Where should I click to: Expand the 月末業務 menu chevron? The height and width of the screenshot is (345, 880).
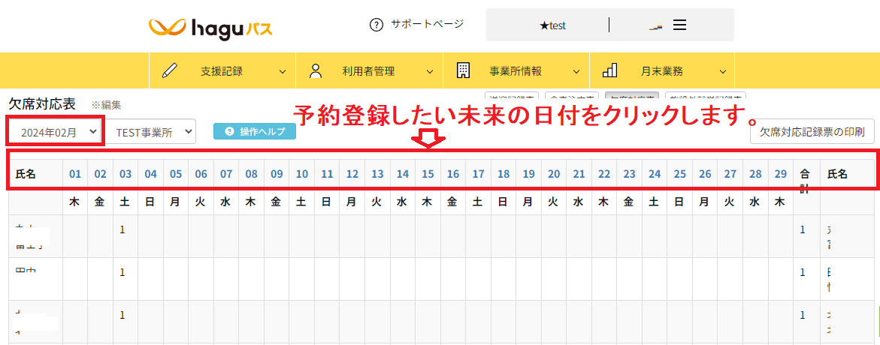click(723, 72)
